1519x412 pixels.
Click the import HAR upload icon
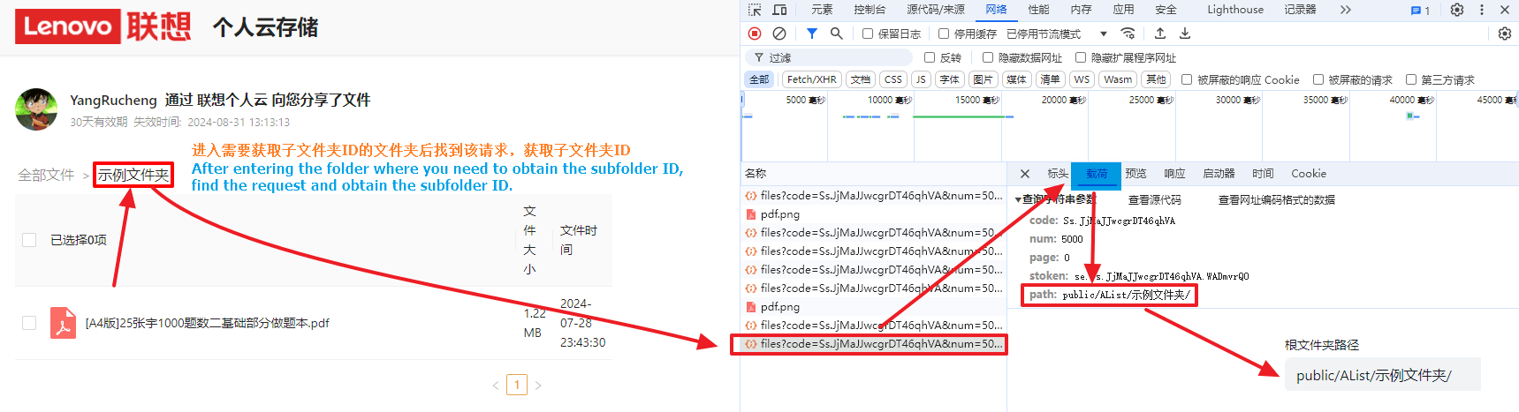pyautogui.click(x=1160, y=34)
